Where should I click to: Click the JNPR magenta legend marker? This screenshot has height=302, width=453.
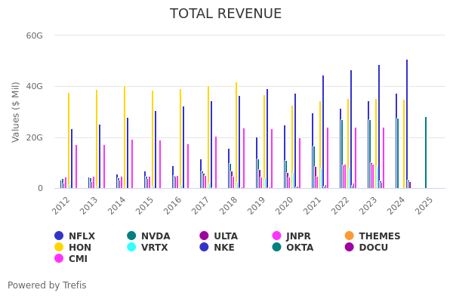[x=276, y=236]
